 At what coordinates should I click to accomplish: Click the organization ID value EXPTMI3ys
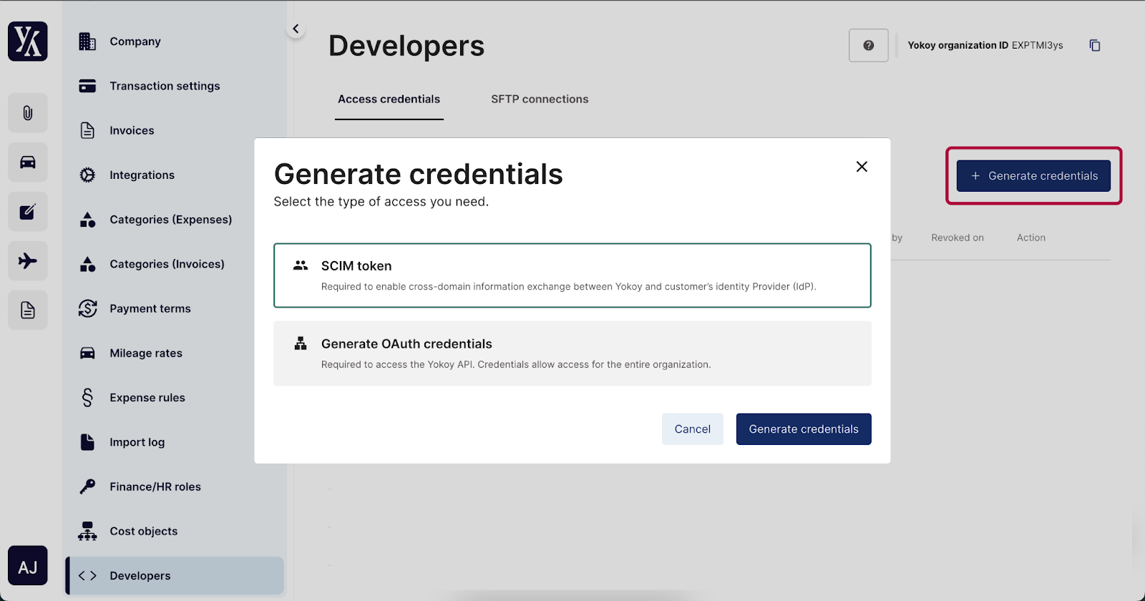click(1037, 45)
